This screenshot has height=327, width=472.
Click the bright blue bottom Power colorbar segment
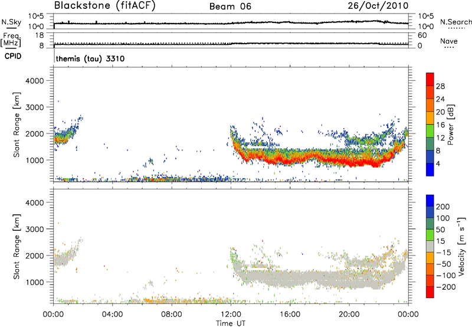point(430,169)
